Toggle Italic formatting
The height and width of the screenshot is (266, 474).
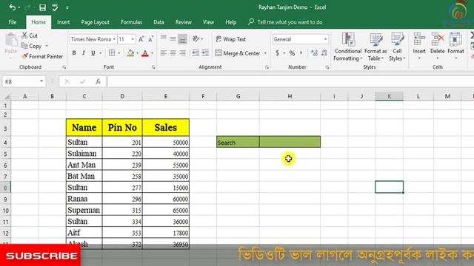[x=84, y=53]
